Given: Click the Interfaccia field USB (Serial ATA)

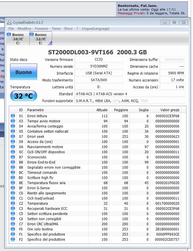Looking at the screenshot, I should tap(99, 73).
